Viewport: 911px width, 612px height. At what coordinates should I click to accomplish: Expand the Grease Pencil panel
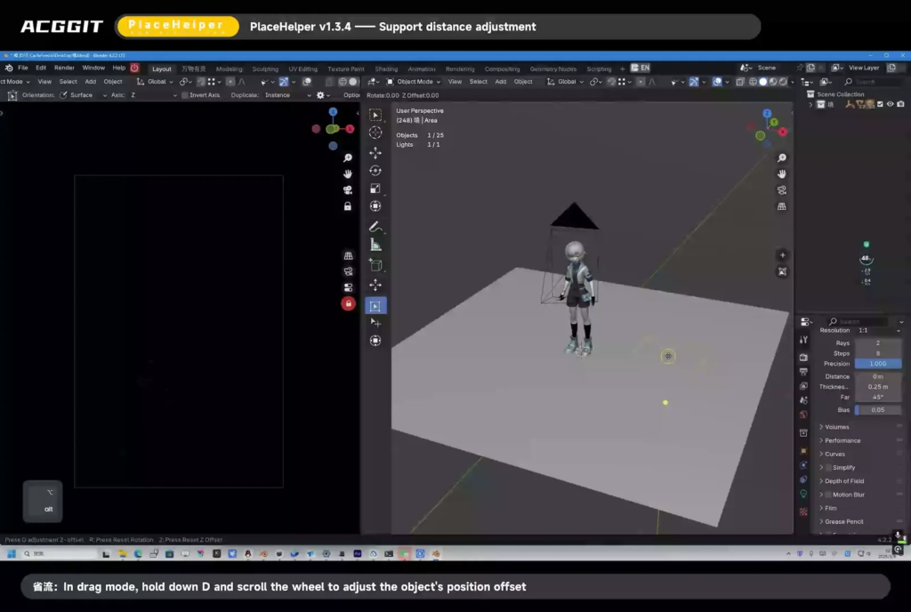(843, 522)
